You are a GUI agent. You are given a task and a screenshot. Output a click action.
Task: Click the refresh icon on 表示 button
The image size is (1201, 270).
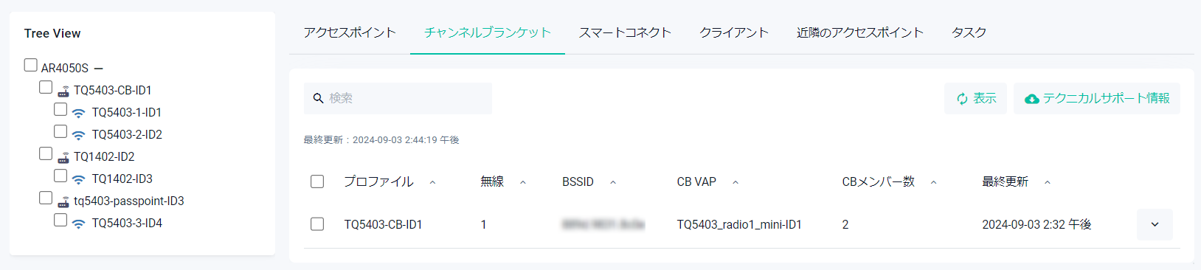tap(962, 99)
